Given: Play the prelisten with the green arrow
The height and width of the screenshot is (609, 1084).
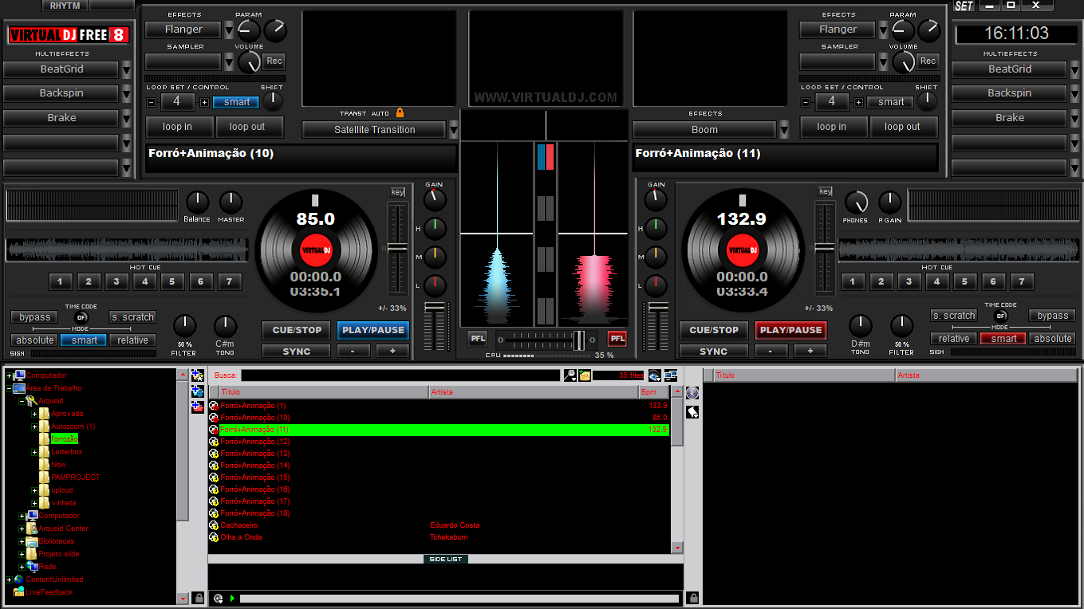Looking at the screenshot, I should 232,599.
